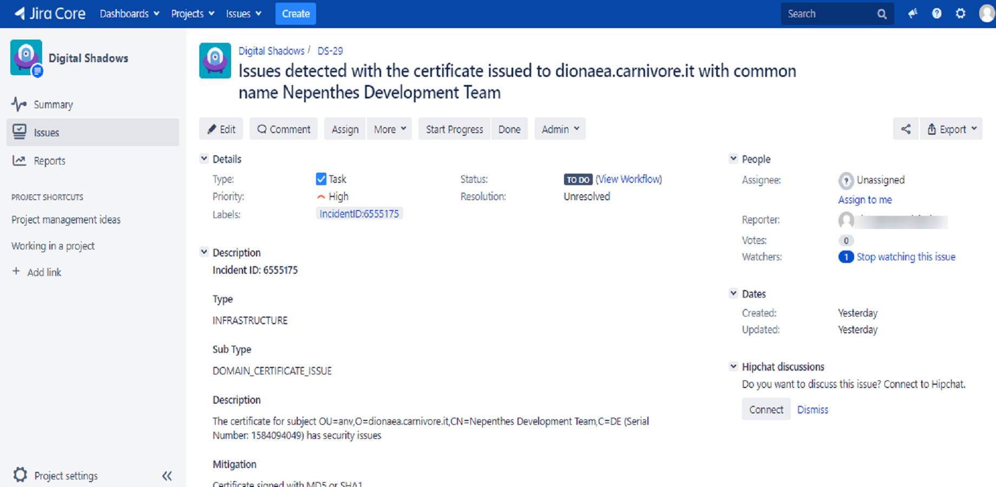Click the Assign button
996x487 pixels.
pos(345,129)
